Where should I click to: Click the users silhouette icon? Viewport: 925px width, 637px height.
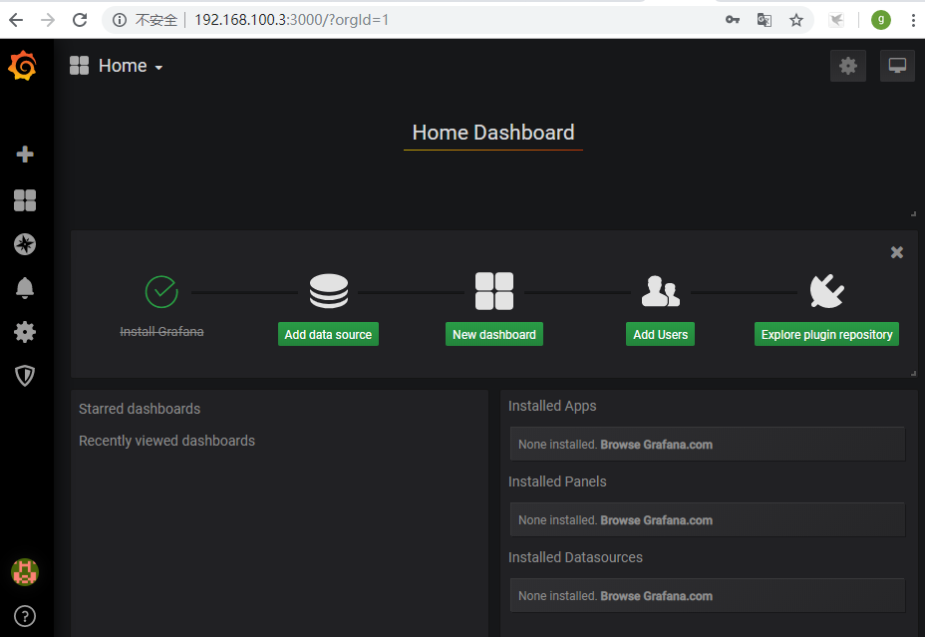pos(660,291)
